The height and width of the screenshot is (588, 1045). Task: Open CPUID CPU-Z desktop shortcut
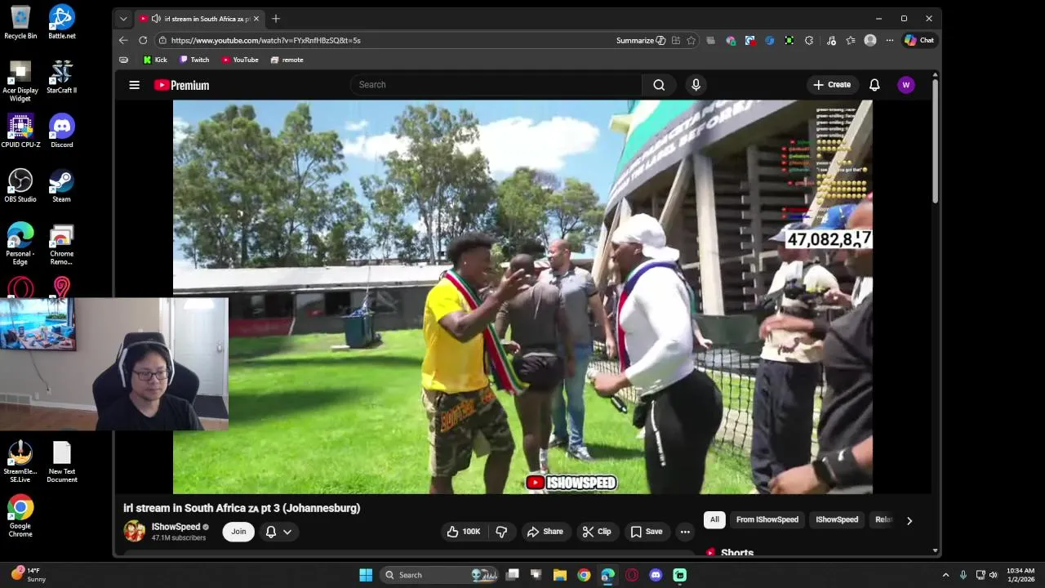20,131
